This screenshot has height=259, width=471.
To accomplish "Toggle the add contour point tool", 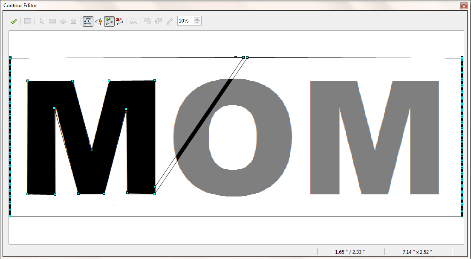I will pyautogui.click(x=109, y=21).
